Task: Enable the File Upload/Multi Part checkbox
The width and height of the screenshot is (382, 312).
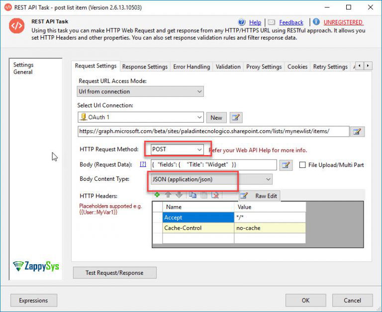Action: pos(303,165)
